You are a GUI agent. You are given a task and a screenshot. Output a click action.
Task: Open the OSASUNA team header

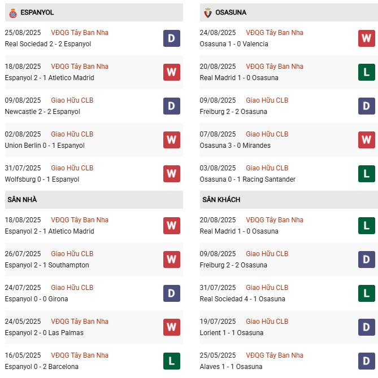tap(231, 12)
